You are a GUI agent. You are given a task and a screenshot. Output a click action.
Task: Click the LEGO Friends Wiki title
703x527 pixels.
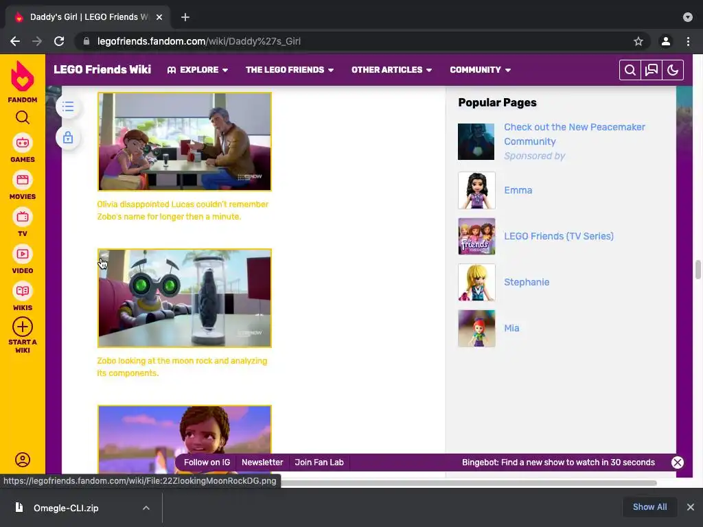click(102, 69)
